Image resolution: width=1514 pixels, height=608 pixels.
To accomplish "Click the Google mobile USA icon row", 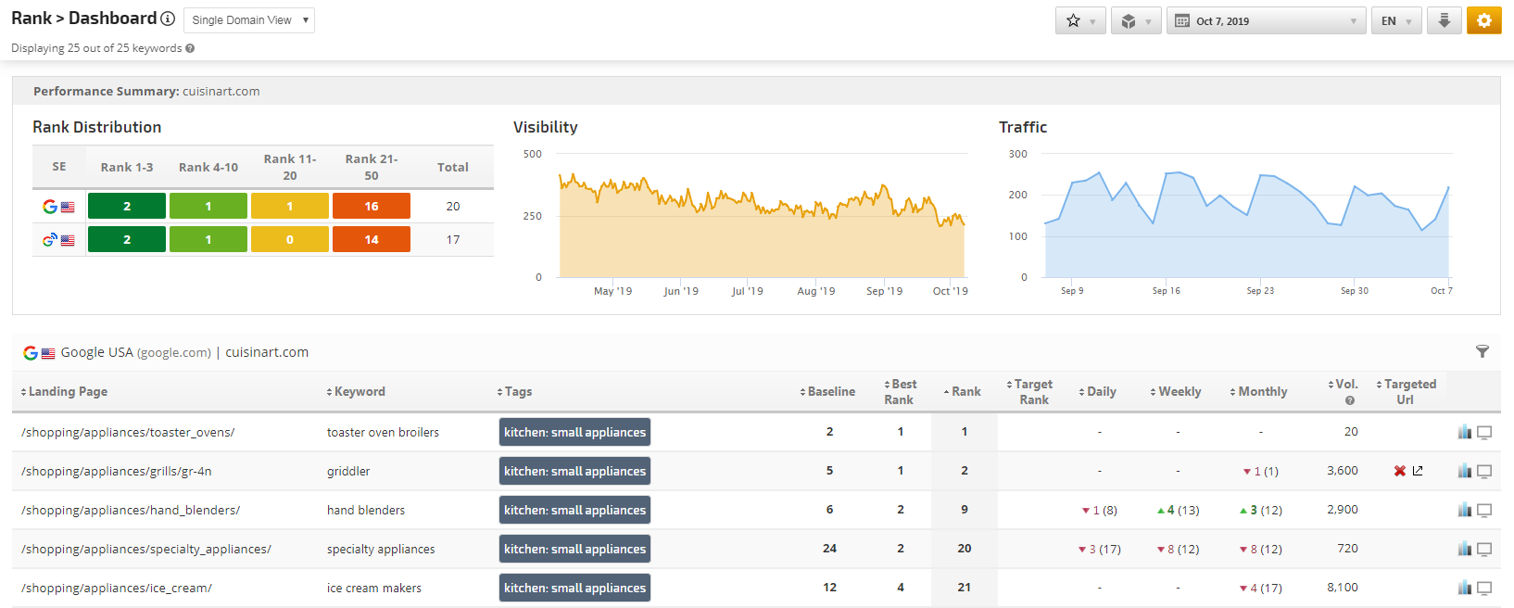I will (x=58, y=240).
